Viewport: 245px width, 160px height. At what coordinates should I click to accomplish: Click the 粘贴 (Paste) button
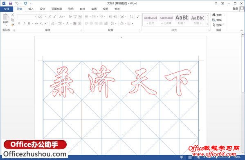6,20
